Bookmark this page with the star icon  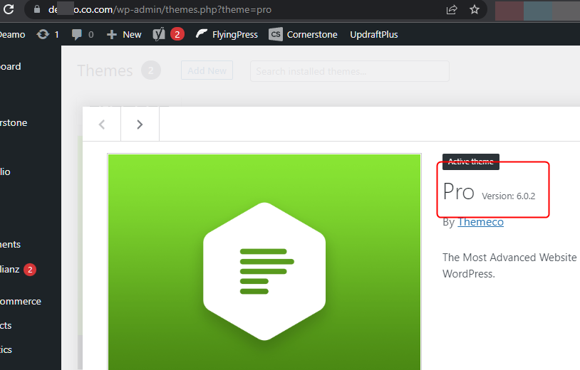475,10
